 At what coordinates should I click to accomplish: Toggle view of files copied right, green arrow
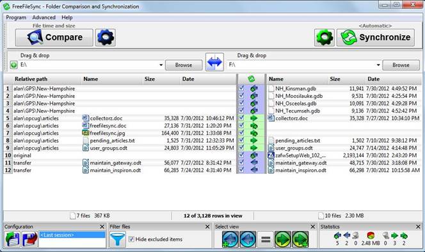click(x=283, y=239)
